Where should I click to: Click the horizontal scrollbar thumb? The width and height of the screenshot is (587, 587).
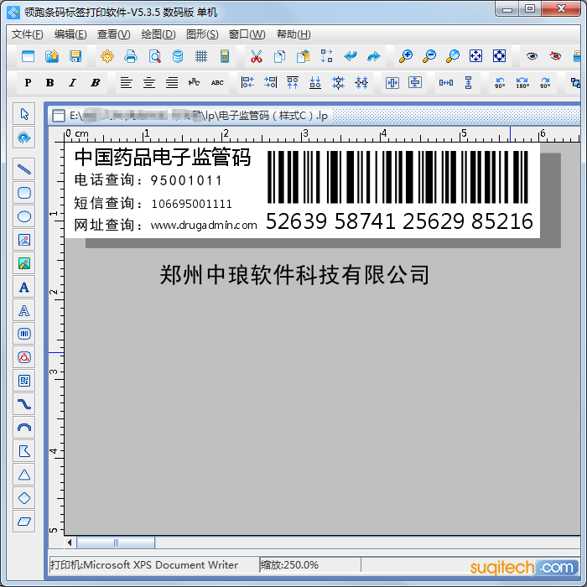coord(116,543)
